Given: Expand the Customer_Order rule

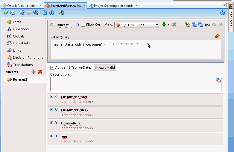Looking at the screenshot, I should (52, 97).
